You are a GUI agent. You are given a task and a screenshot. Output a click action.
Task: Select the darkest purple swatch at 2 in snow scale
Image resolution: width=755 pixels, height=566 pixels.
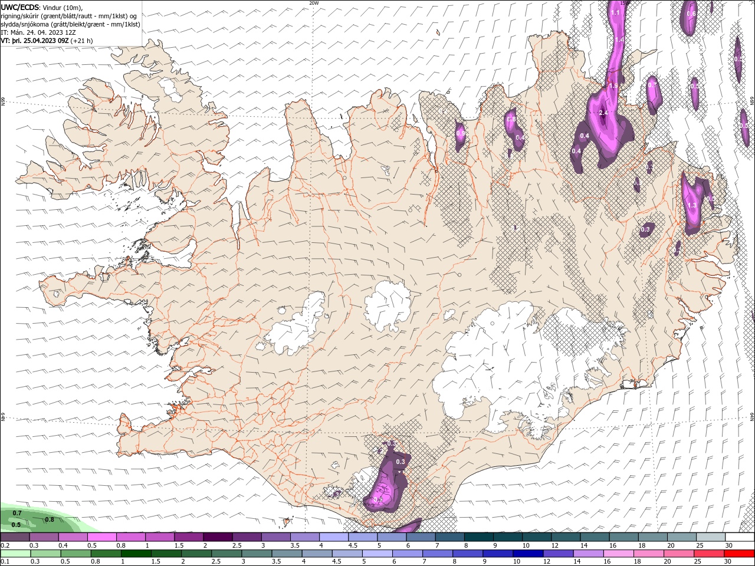218,537
